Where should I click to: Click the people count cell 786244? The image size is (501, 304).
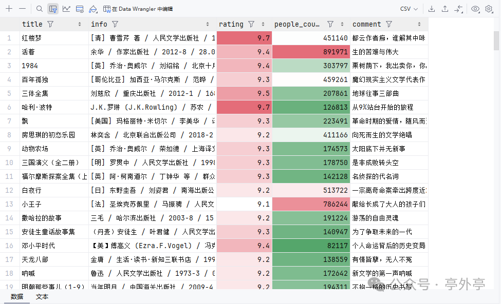pos(311,204)
